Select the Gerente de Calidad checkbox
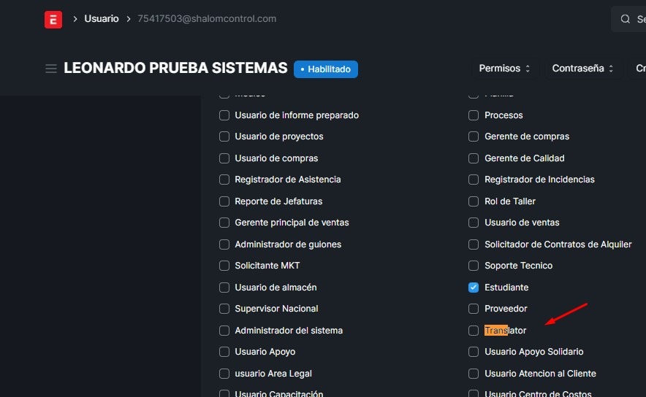This screenshot has width=646, height=397. click(x=474, y=158)
